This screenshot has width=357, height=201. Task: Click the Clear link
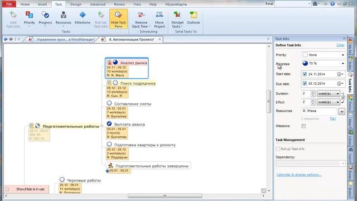pos(340,45)
